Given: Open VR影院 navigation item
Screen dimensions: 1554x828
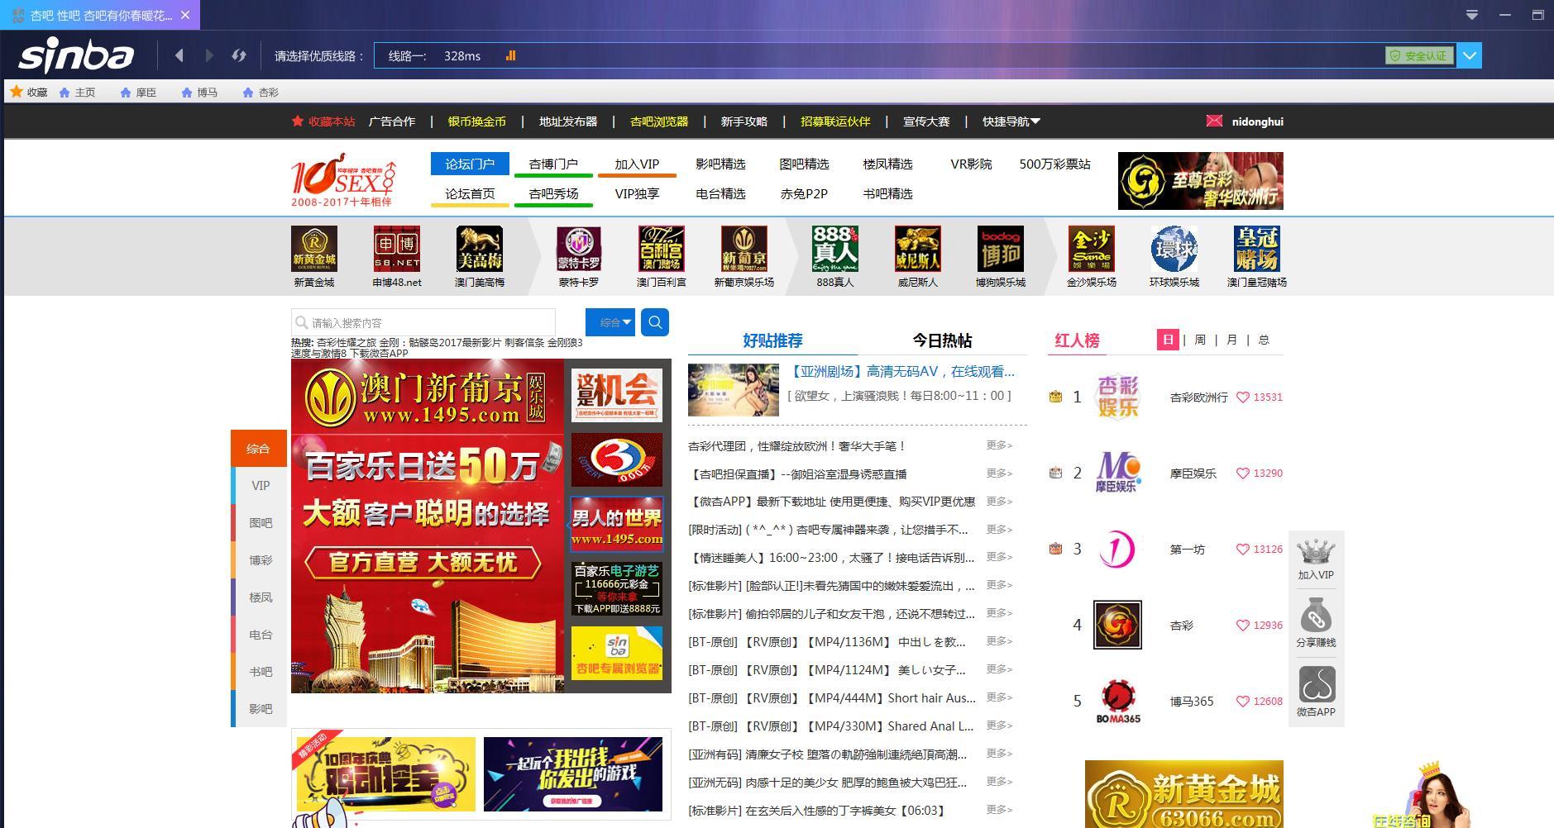Looking at the screenshot, I should (971, 164).
